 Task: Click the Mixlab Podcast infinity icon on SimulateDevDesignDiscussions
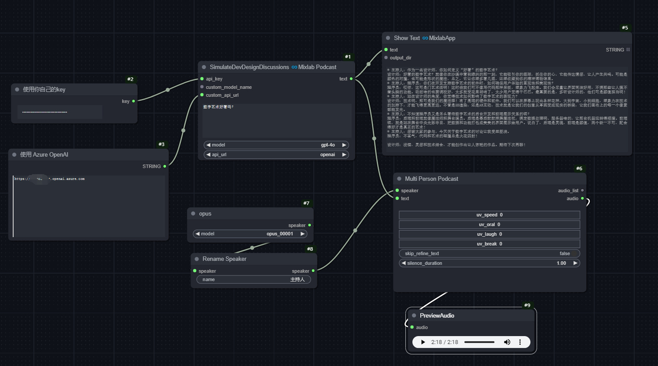tap(294, 67)
